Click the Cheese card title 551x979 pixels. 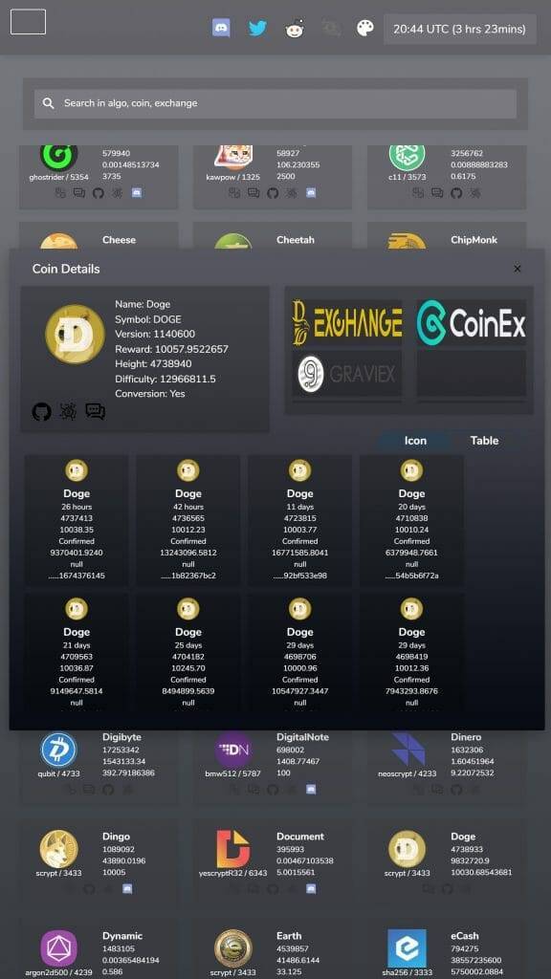click(119, 240)
